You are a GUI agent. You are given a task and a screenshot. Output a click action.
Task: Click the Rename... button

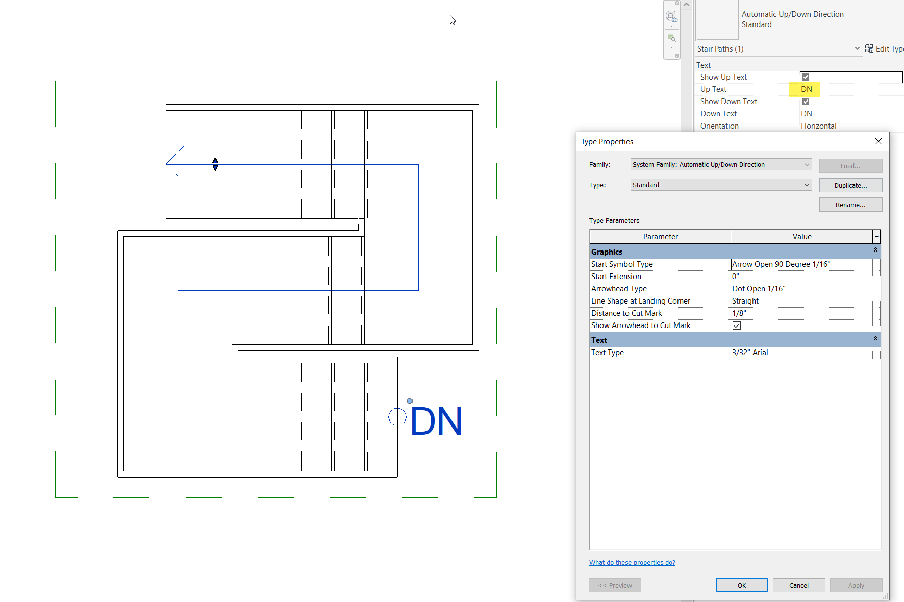pyautogui.click(x=850, y=205)
